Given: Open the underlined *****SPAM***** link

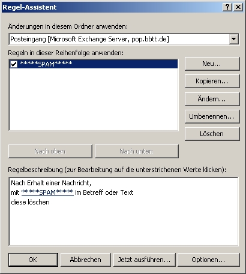Looking at the screenshot, I should 47,192.
